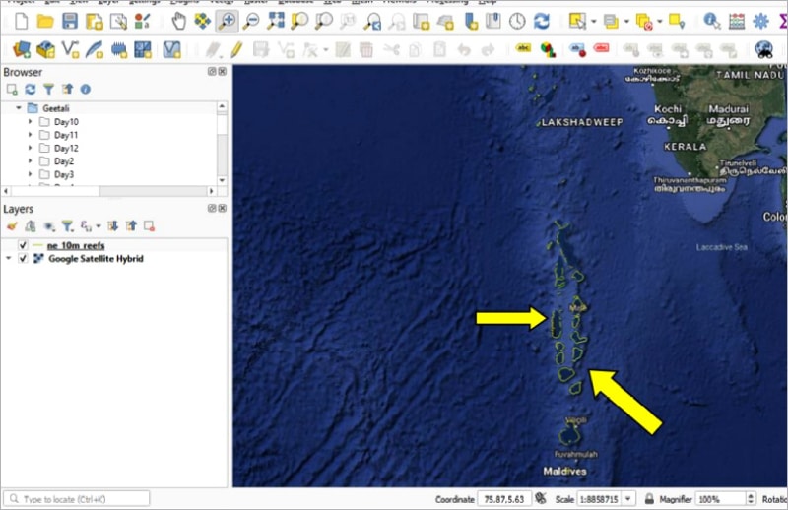Collapse the Geetali folder tree

(19, 108)
